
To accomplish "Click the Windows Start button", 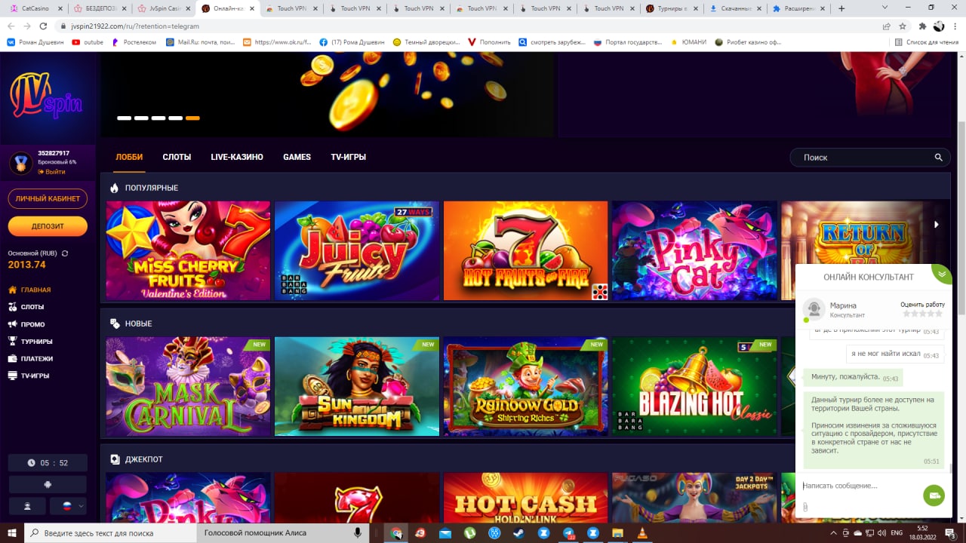I will (x=12, y=533).
